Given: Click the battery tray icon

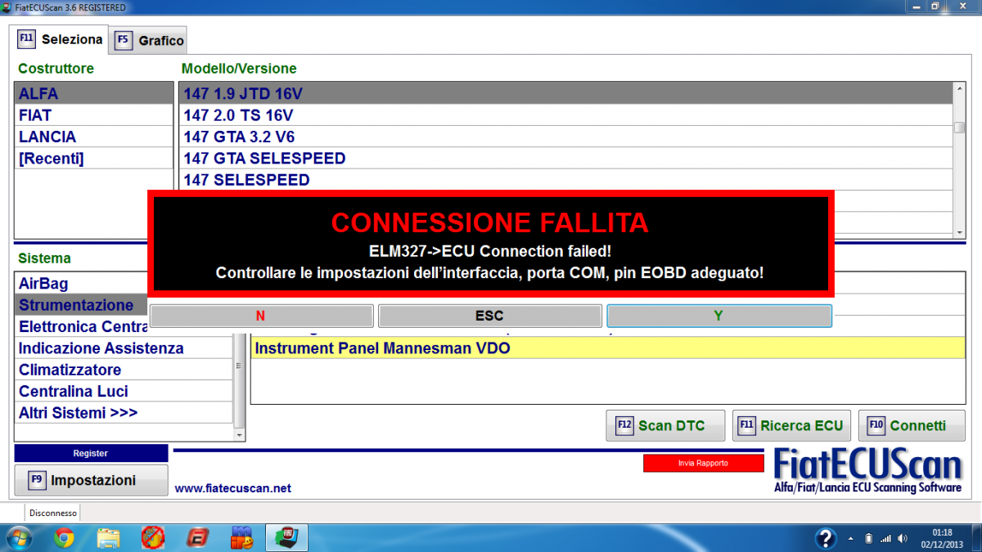Looking at the screenshot, I should (x=869, y=538).
